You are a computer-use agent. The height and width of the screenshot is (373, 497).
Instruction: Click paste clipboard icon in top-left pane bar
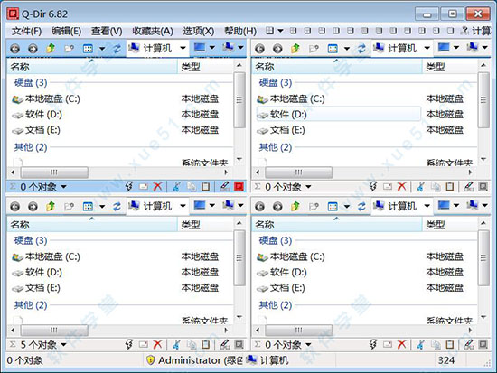pyautogui.click(x=206, y=187)
